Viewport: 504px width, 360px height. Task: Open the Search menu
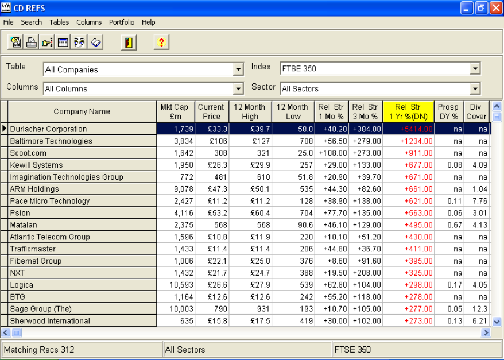click(x=32, y=22)
